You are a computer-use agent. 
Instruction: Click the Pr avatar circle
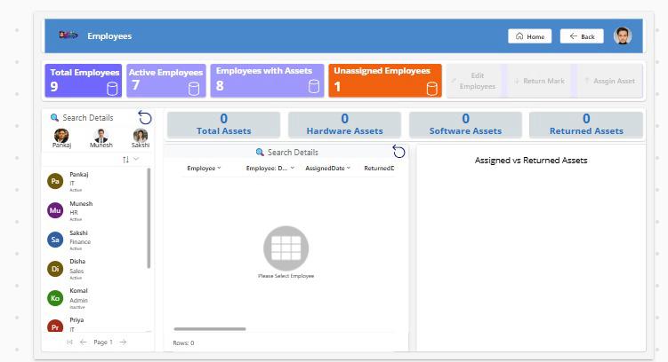pos(55,327)
